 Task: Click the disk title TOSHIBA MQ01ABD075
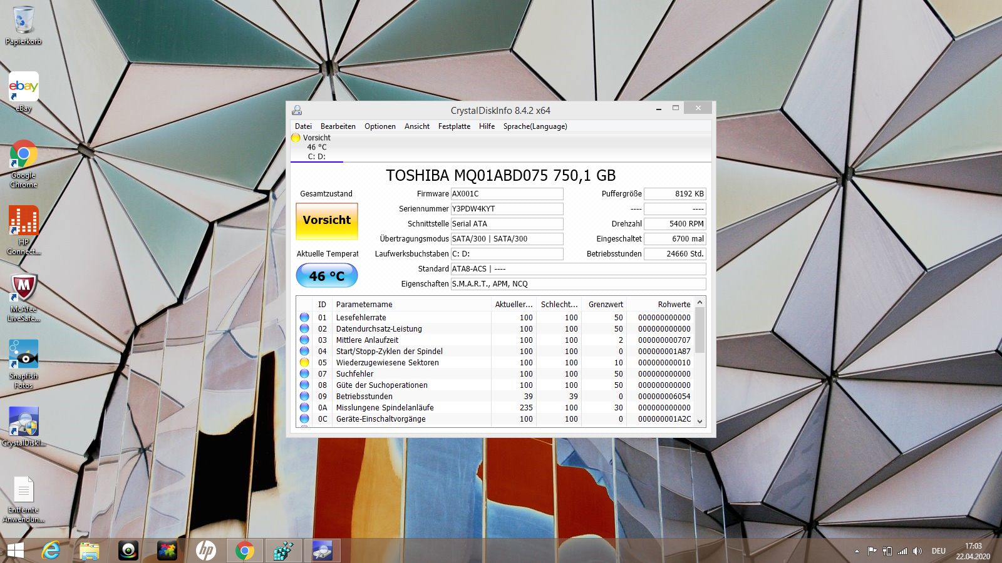pos(500,176)
